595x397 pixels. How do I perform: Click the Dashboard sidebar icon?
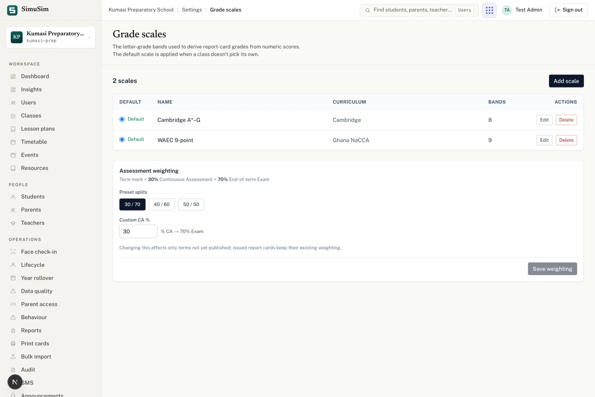click(13, 77)
